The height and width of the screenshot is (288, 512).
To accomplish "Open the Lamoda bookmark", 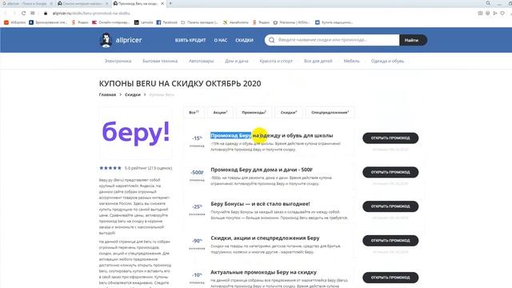I will pos(144,22).
